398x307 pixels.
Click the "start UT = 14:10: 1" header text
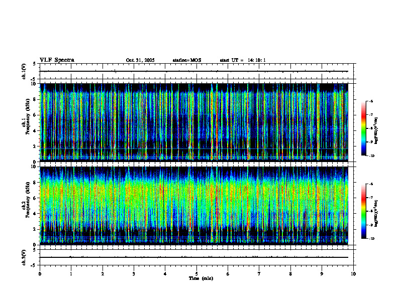(243, 60)
